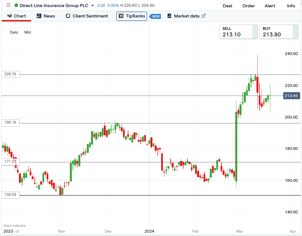Click the Apr date axis label
The image size is (302, 236).
pos(293,231)
